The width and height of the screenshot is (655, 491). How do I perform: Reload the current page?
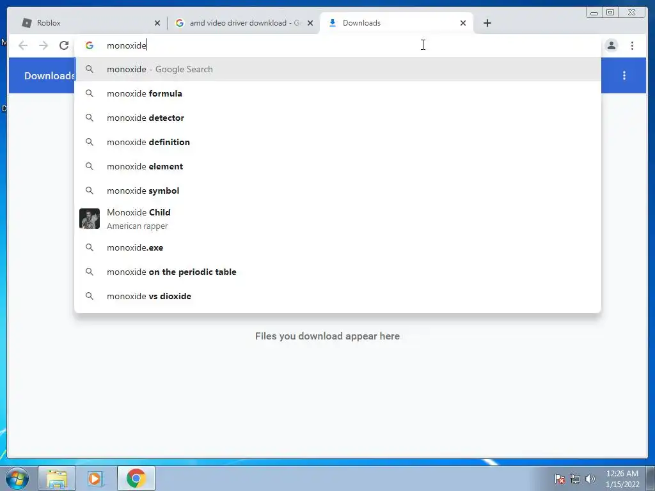coord(64,45)
